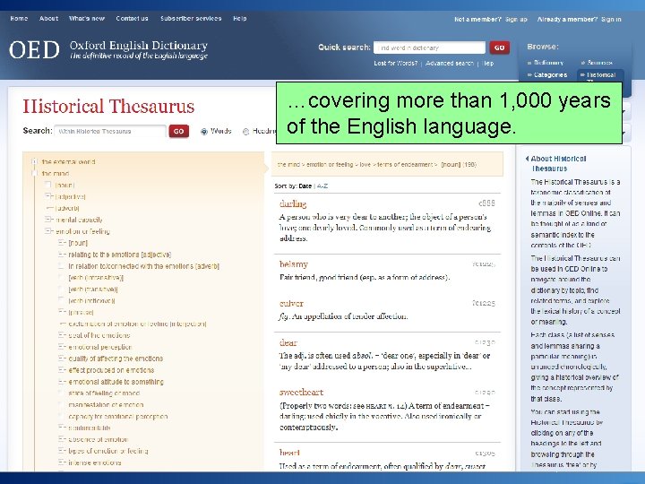Expand 'emotional attitude to something' node

(x=62, y=382)
